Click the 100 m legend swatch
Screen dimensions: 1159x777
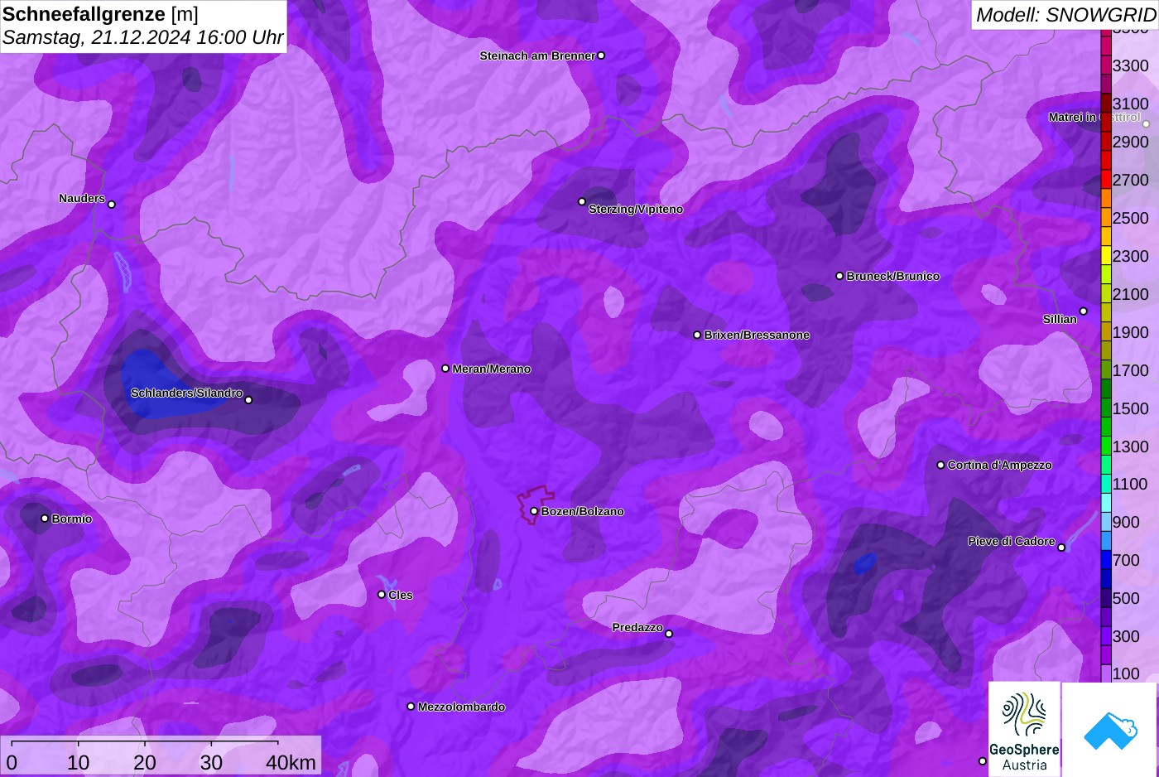coord(1106,673)
